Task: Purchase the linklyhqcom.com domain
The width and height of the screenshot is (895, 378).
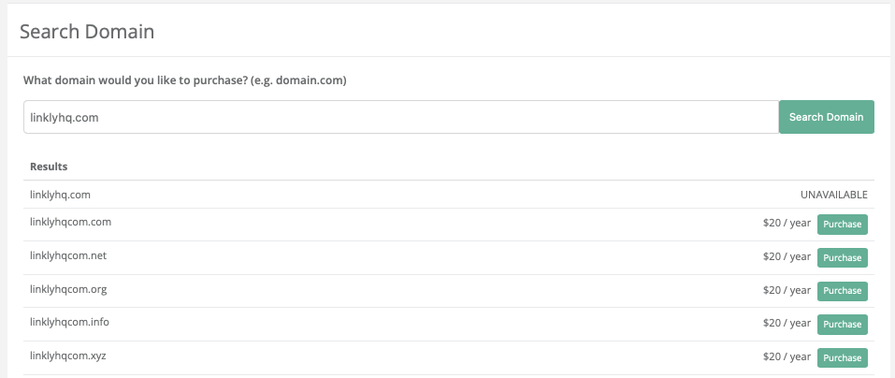Action: (x=842, y=224)
